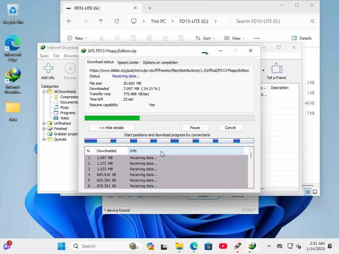Expand chevron after FD13-LITE (G:) breadcrumb
This screenshot has height=254, width=339.
pyautogui.click(x=215, y=21)
